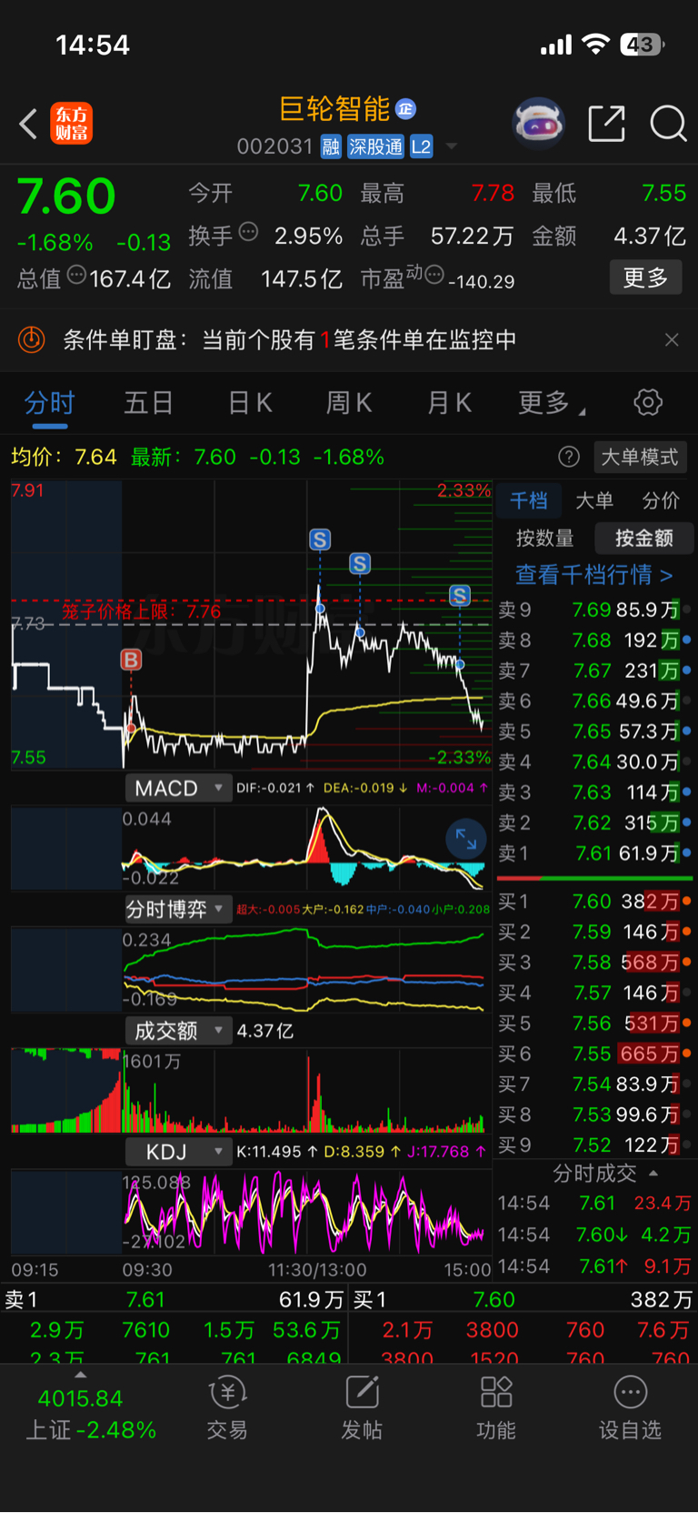The image size is (698, 1513).
Task: Open KDJ indicator dropdown
Action: pos(177,1152)
